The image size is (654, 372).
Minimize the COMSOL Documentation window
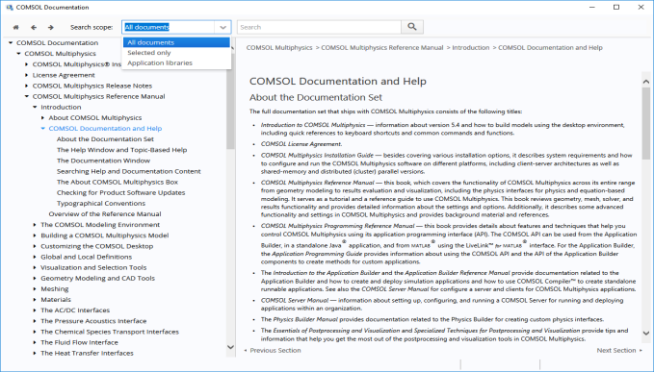tap(592, 7)
